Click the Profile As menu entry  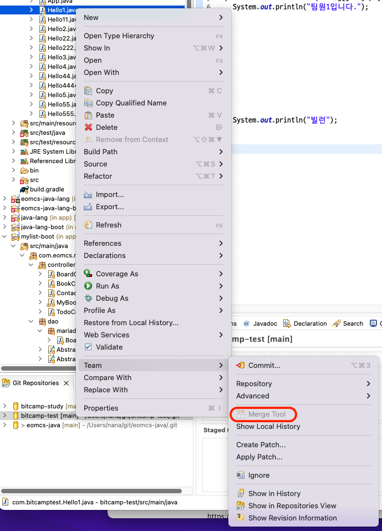coord(154,311)
